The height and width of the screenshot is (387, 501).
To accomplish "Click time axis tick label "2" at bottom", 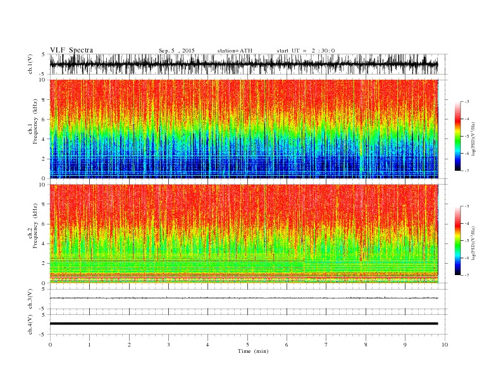I will click(129, 345).
